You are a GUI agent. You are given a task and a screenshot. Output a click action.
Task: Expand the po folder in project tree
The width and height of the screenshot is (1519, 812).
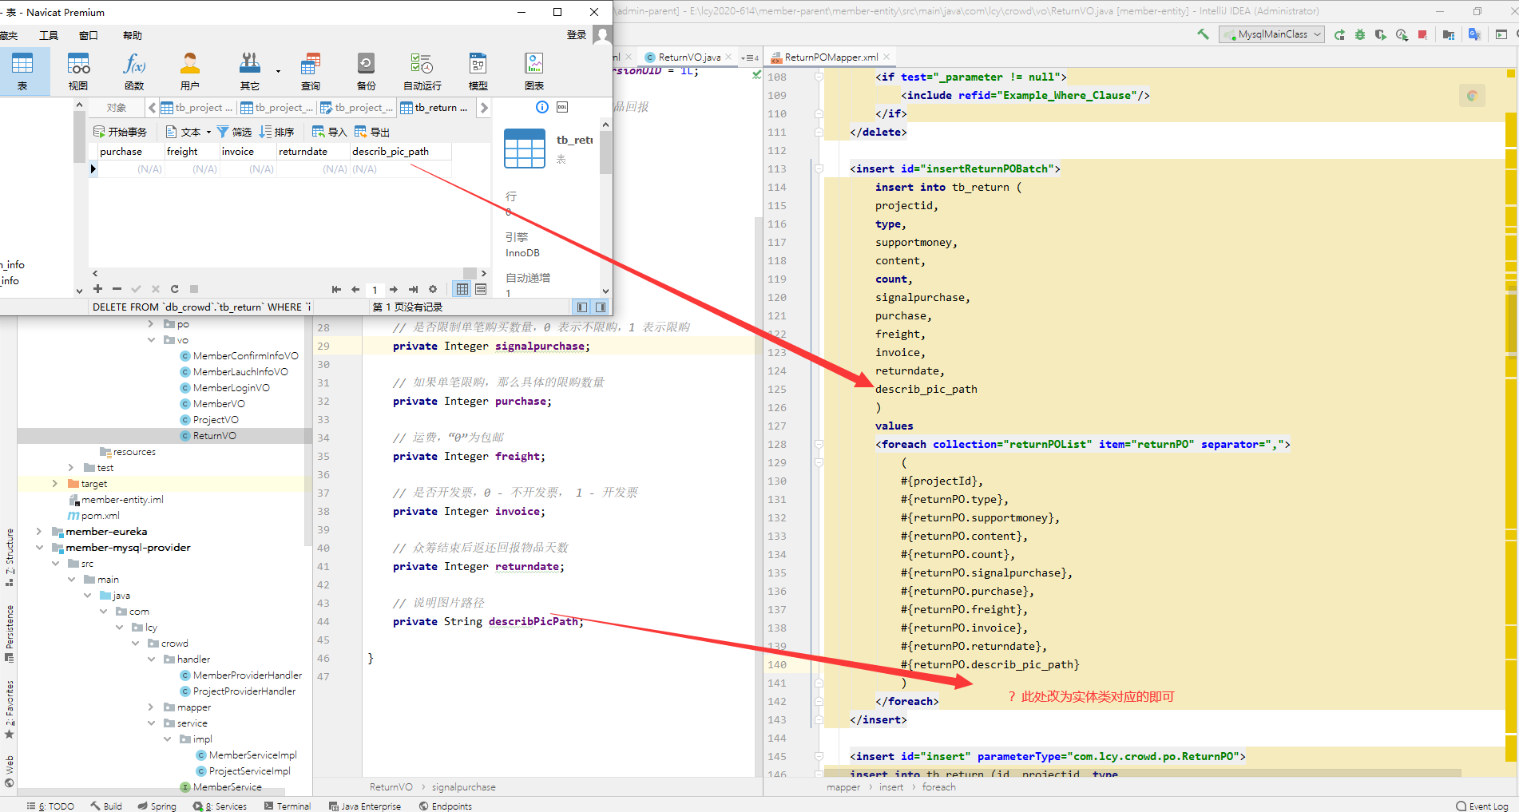point(152,324)
